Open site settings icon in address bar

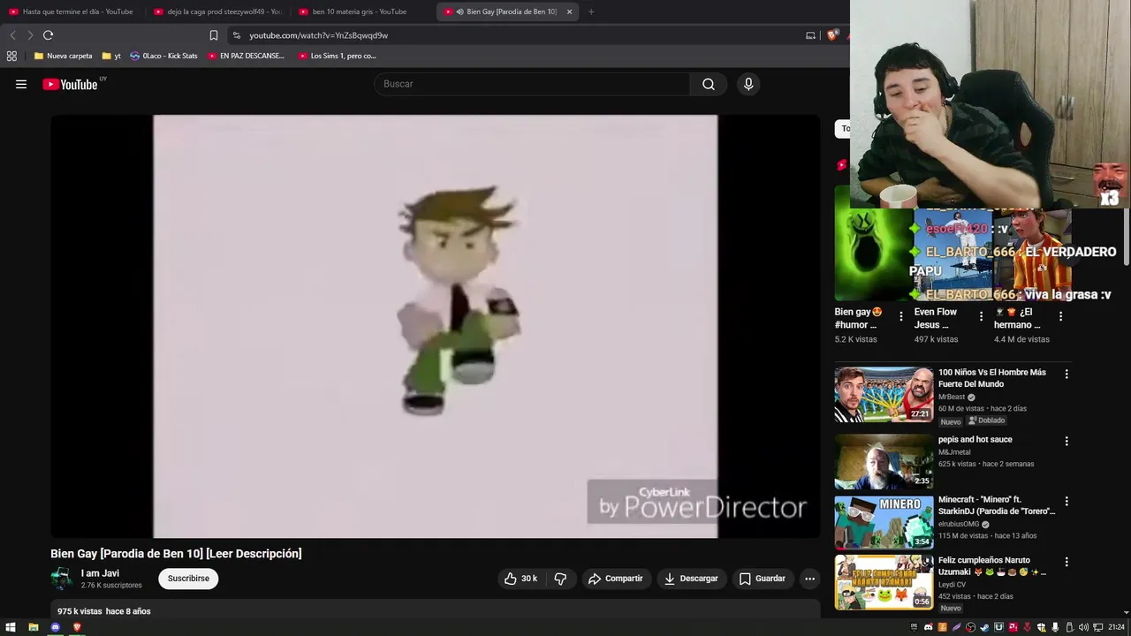point(236,35)
